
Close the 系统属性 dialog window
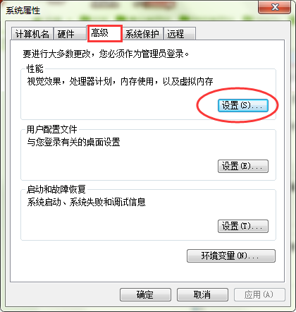point(274,7)
